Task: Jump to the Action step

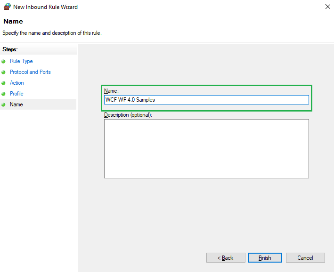Action: point(17,83)
